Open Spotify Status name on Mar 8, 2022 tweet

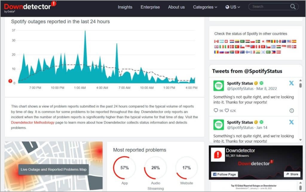point(240,83)
